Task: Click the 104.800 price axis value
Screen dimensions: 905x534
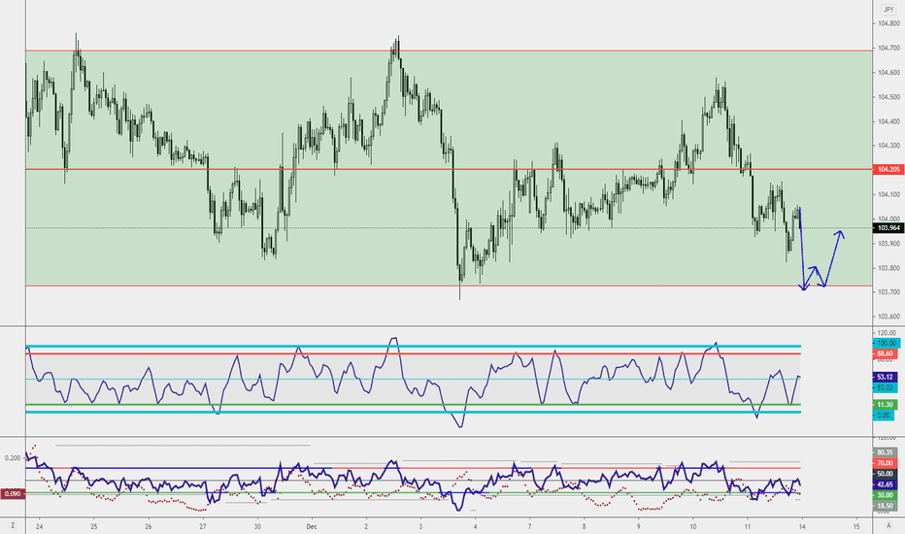Action: pos(888,23)
